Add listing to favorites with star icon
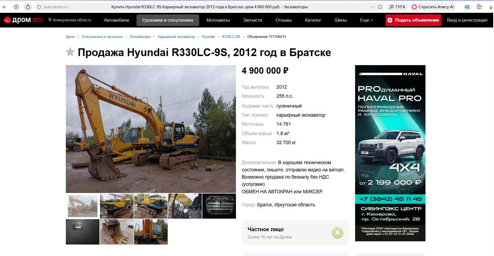Image resolution: width=494 pixels, height=256 pixels. (70, 52)
